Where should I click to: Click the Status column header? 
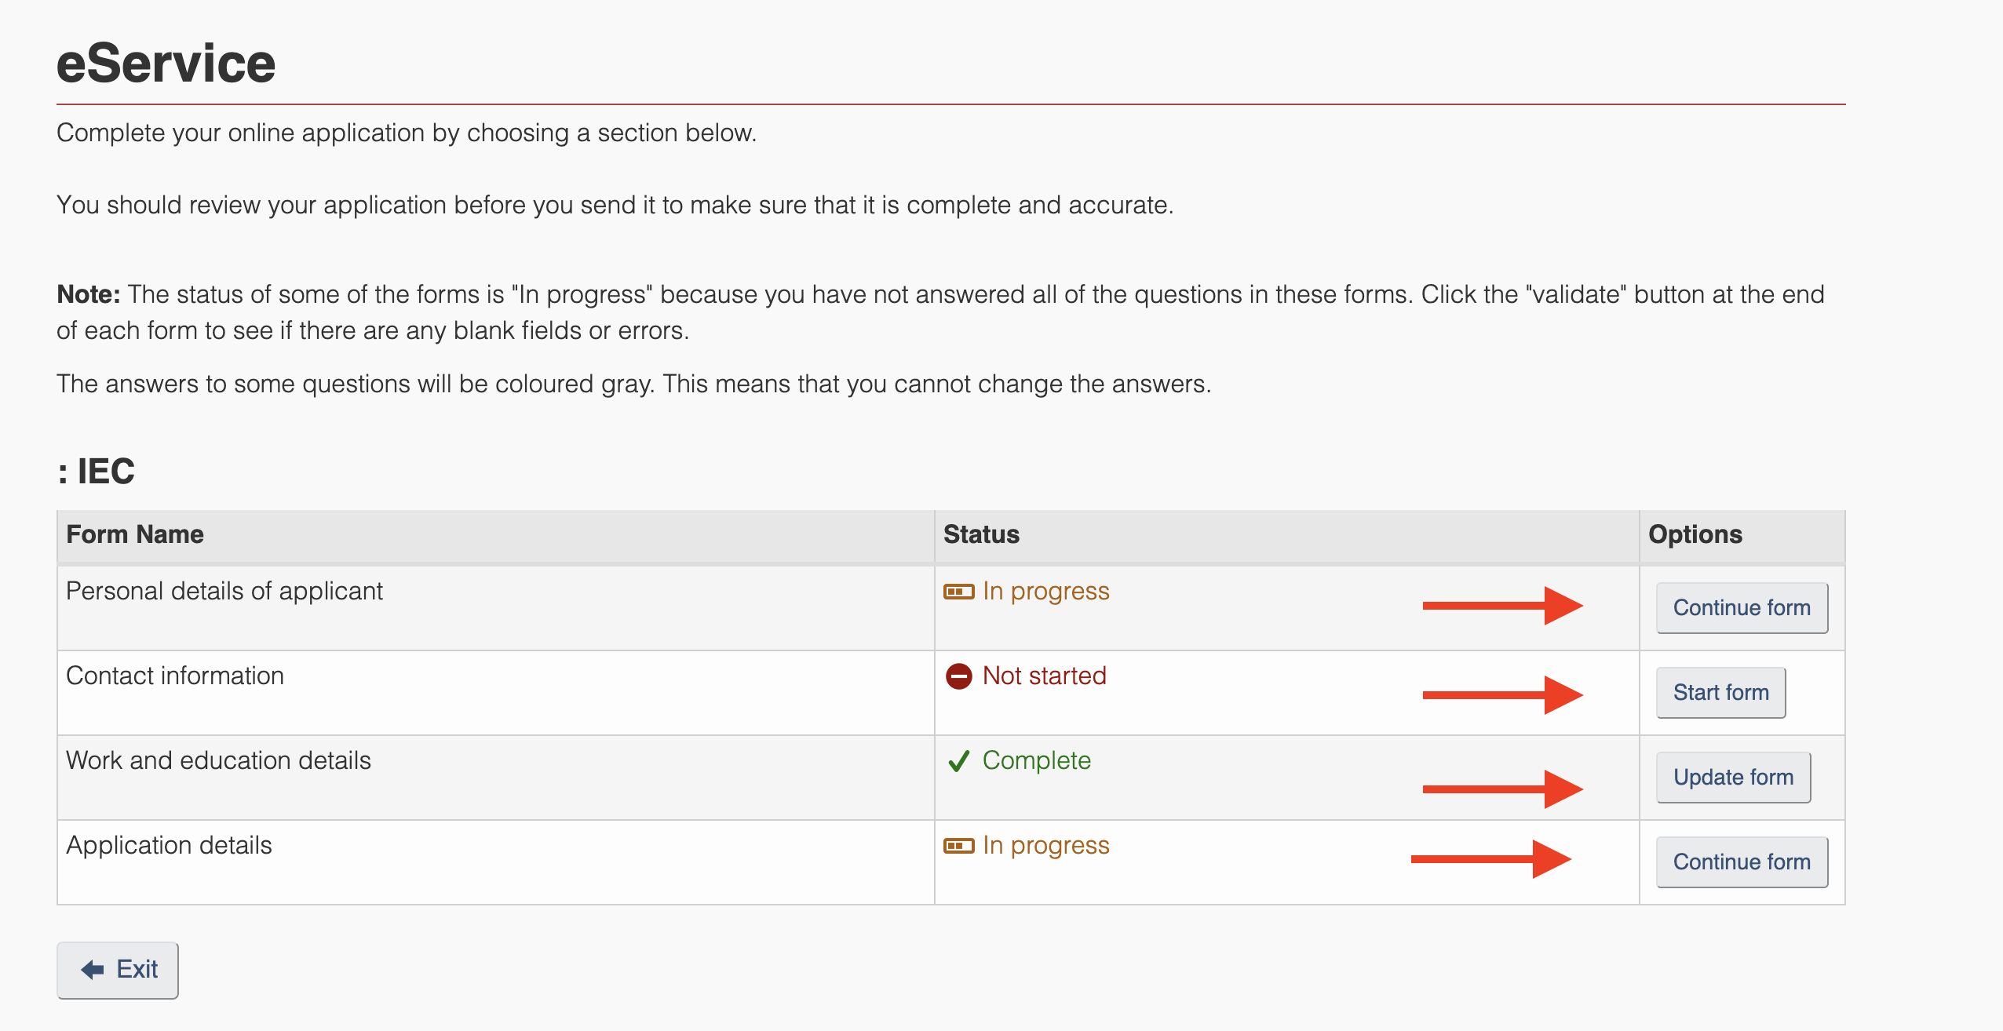tap(980, 534)
